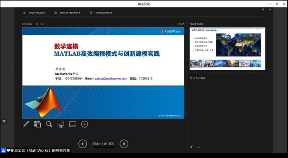Open more slide show options ellipsis
Viewport: 288px width, 158px height.
pyautogui.click(x=85, y=124)
